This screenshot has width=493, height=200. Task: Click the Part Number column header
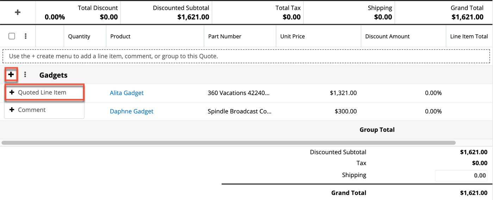point(225,36)
